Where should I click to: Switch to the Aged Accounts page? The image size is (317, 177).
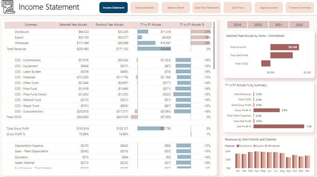point(269,7)
